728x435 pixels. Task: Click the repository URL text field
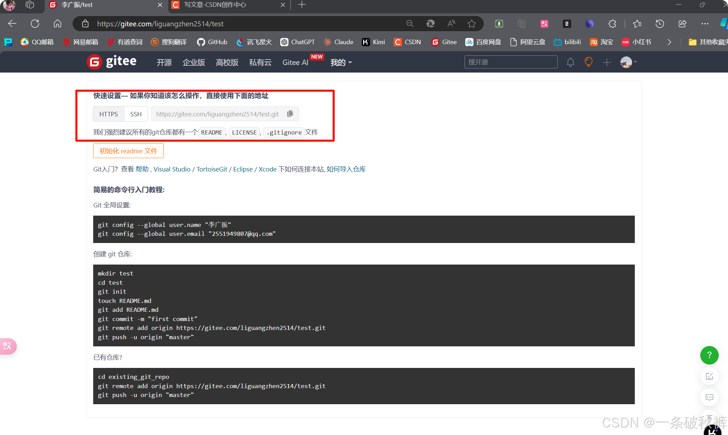218,114
